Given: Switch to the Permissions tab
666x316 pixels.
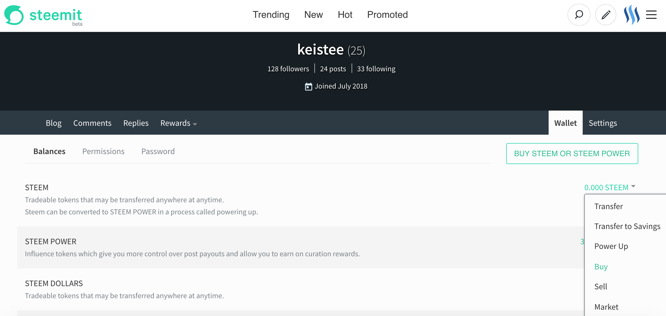Looking at the screenshot, I should [x=103, y=151].
